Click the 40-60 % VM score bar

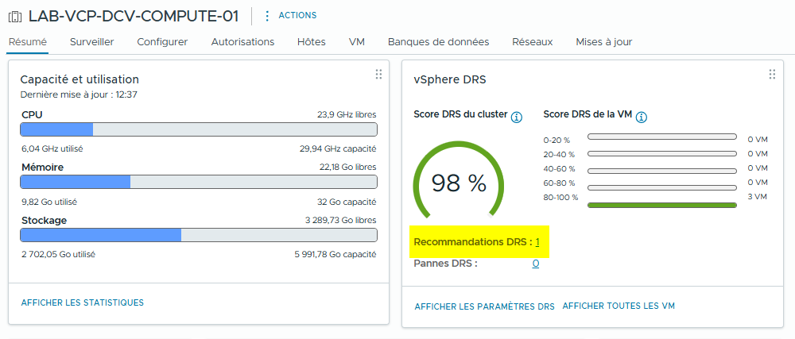661,171
